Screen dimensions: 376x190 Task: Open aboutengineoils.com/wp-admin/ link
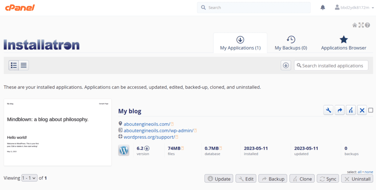pos(159,130)
